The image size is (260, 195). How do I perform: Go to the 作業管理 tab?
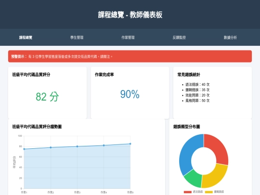[128, 38]
